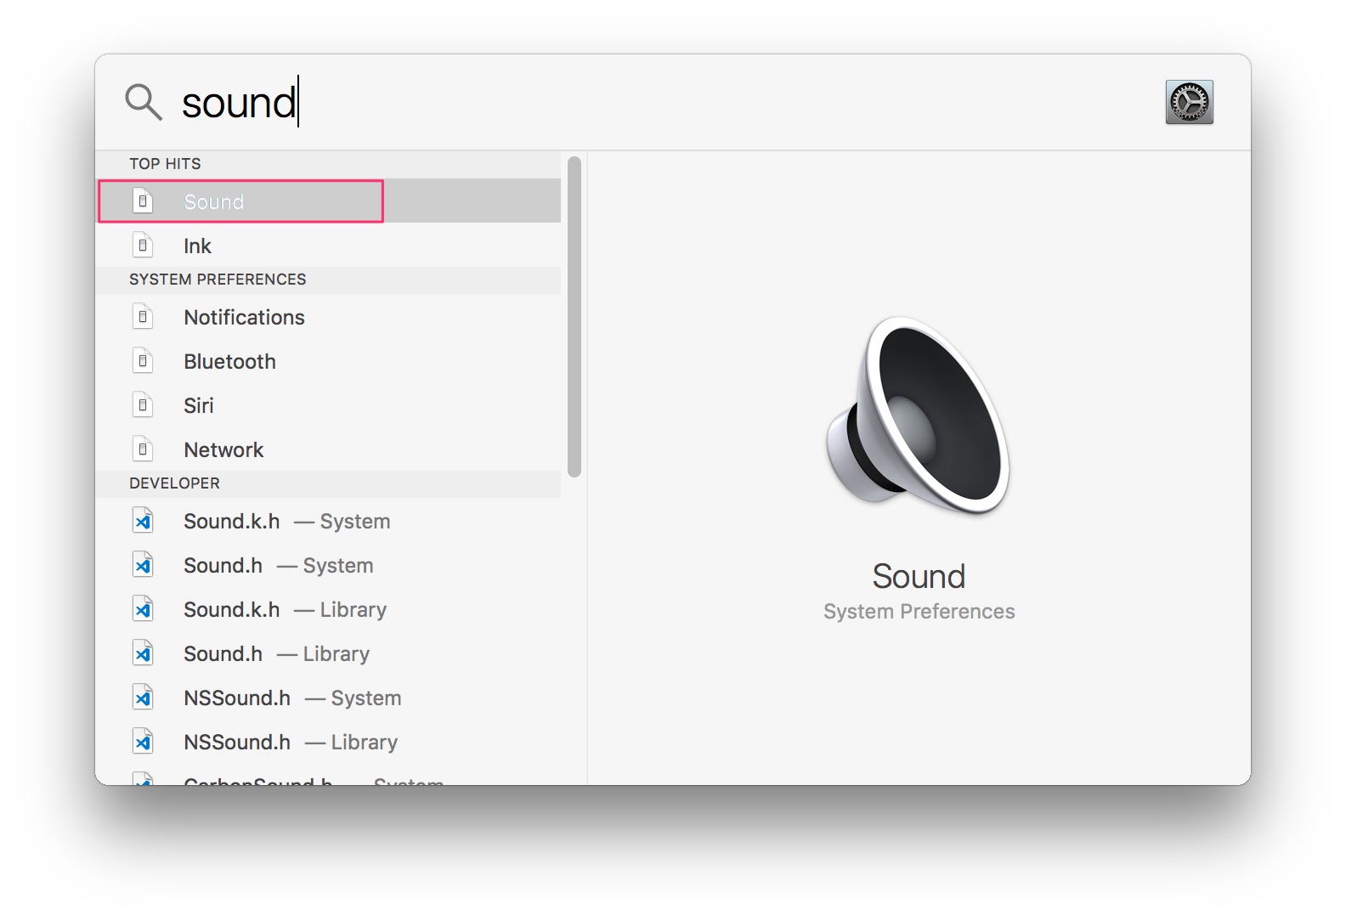
Task: Select NSSound.h — Library result
Action: (328, 742)
